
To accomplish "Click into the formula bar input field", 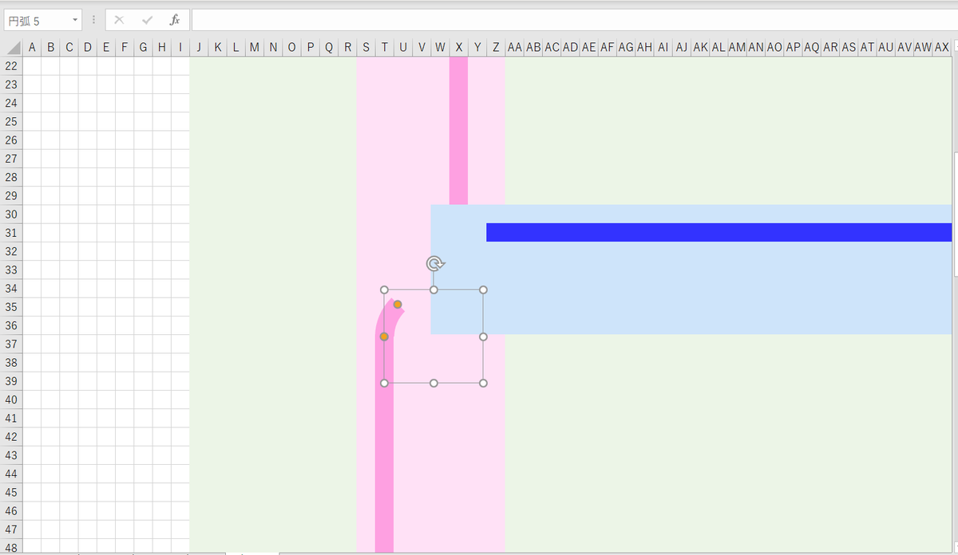I will (573, 20).
